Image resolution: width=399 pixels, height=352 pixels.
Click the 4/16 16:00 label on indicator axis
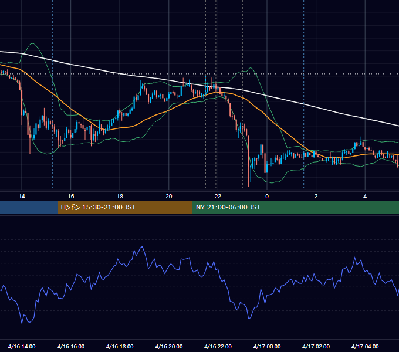coord(71,346)
